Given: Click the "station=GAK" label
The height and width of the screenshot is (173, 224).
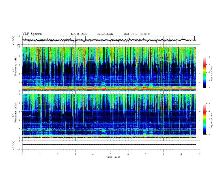Looking at the screenshot, I should point(105,34).
